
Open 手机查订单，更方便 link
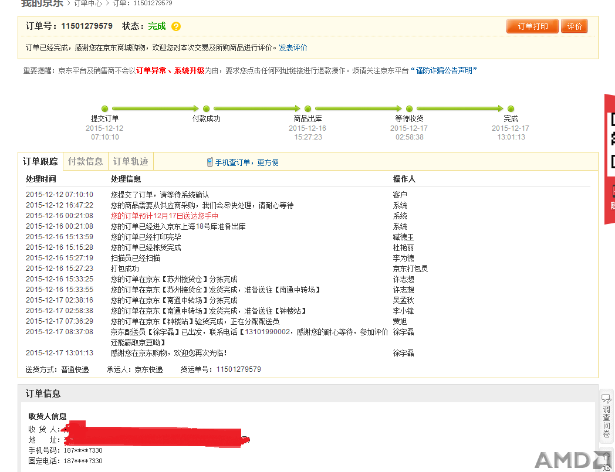246,162
